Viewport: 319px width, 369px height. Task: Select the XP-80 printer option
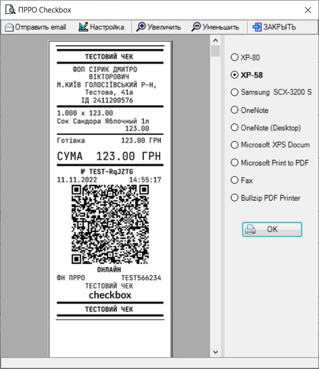(x=245, y=58)
